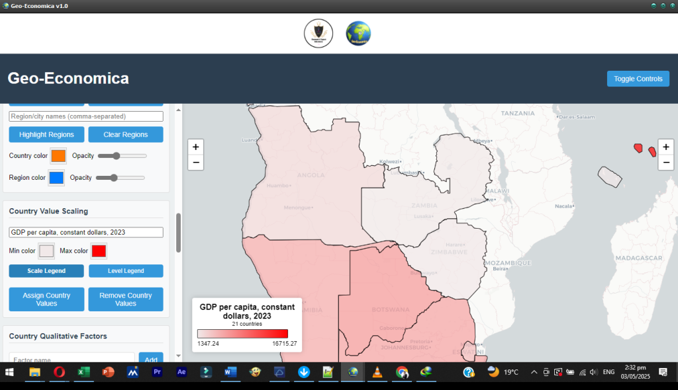Screen dimensions: 678x390
Task: Open Adobe Premiere Pro from taskbar
Action: [157, 372]
